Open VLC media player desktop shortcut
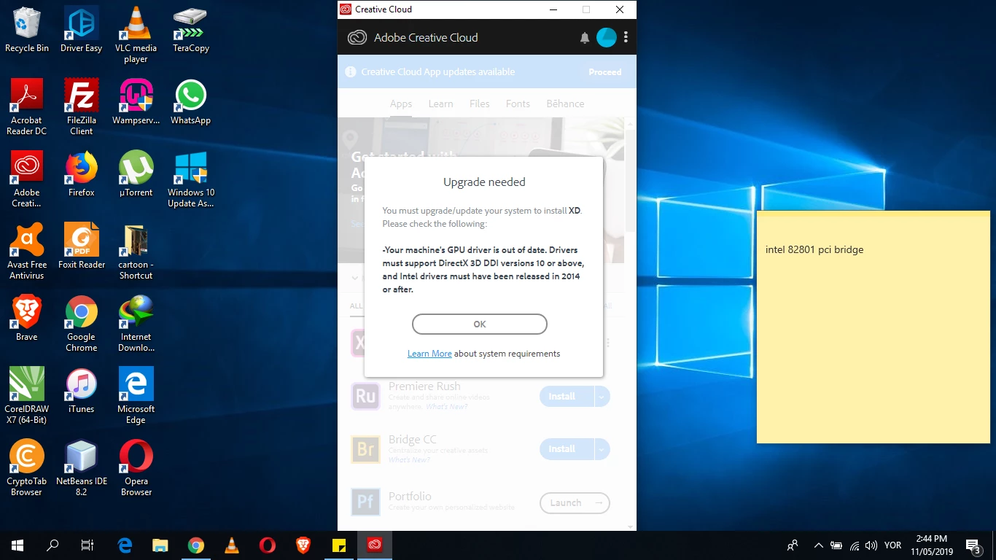Screen dimensions: 996x560 coord(136,35)
